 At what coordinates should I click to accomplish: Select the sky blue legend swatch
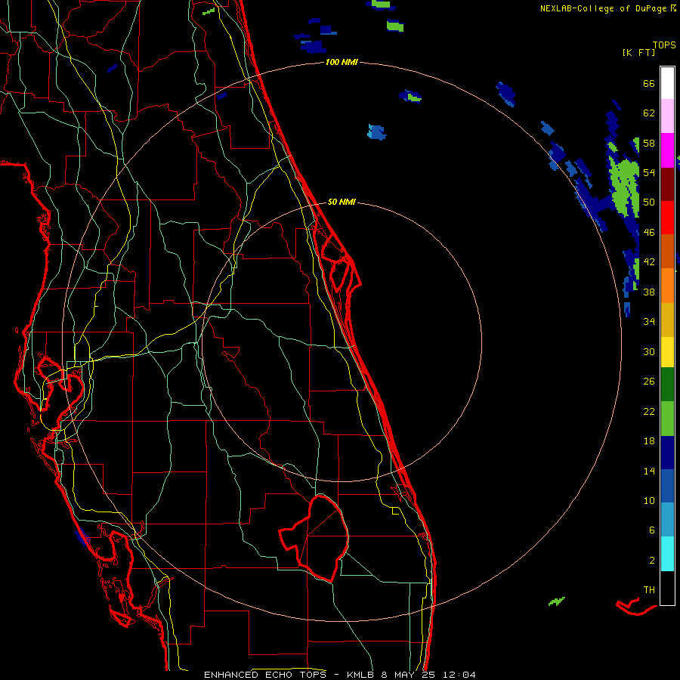click(x=667, y=520)
